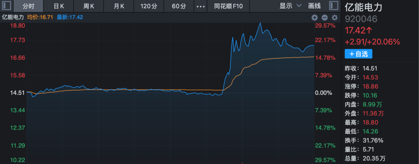Switch to the 日K daily chart tab
The width and height of the screenshot is (419, 164).
click(x=59, y=6)
